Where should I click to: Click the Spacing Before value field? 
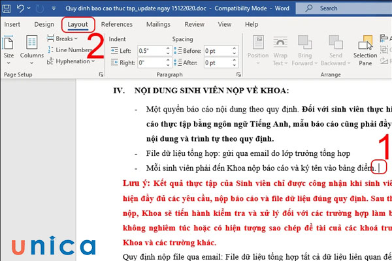[x=218, y=51]
